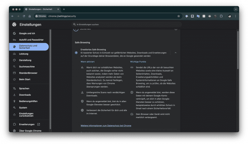Click the main settings page scrollbar
The image size is (248, 144).
[x=238, y=50]
